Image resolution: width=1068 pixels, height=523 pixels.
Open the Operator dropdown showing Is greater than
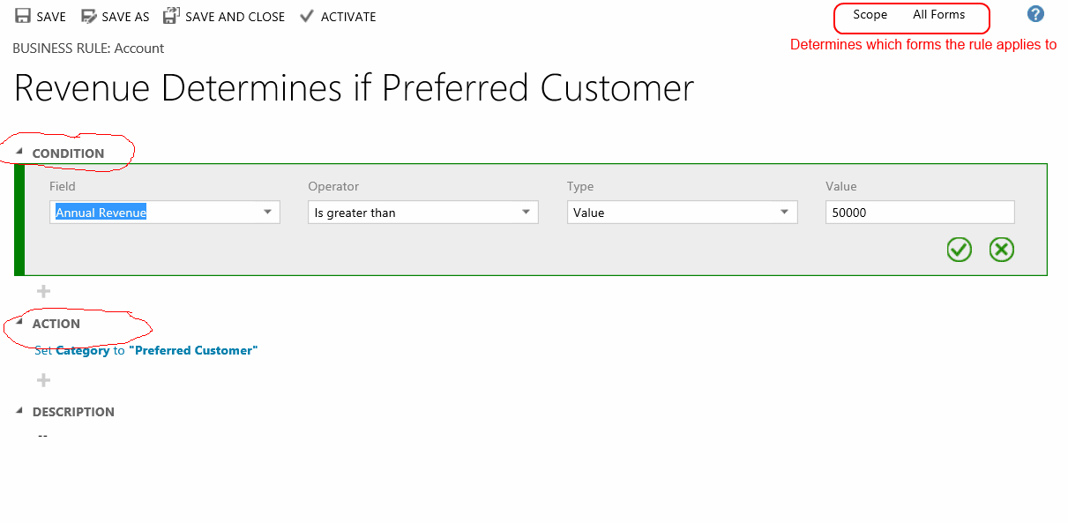[527, 212]
